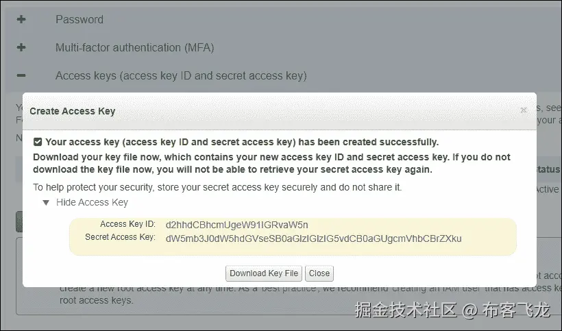The image size is (562, 331).
Task: Click the green success checkmark icon
Action: pyautogui.click(x=38, y=142)
